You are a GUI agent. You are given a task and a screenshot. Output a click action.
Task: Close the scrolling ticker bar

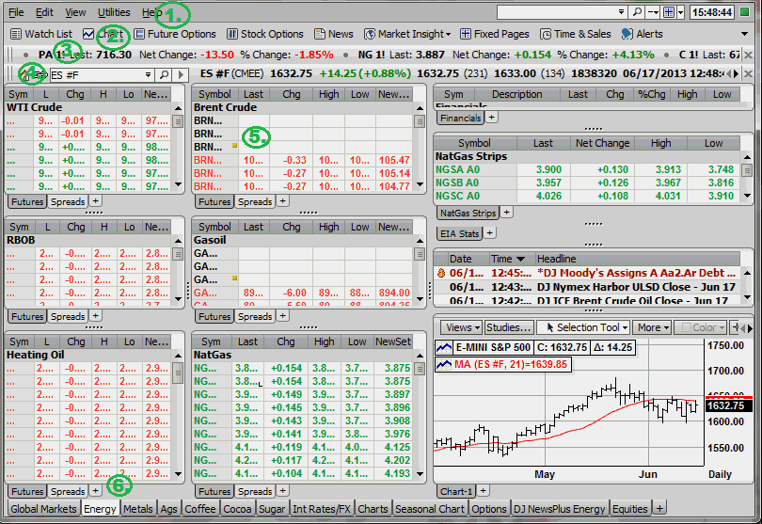[x=749, y=55]
